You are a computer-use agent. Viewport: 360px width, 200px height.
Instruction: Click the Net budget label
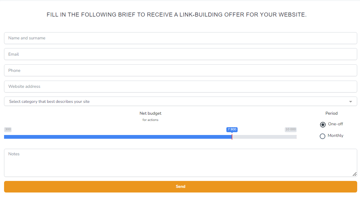pyautogui.click(x=150, y=113)
